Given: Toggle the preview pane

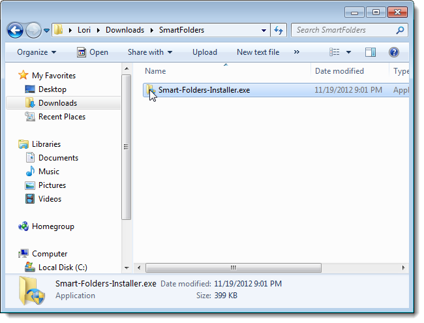Looking at the screenshot, I should pyautogui.click(x=371, y=52).
